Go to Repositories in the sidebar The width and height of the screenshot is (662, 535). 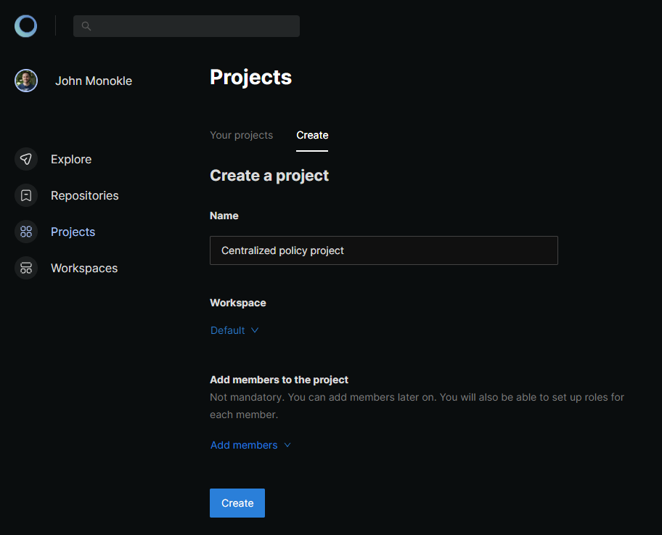click(x=84, y=195)
